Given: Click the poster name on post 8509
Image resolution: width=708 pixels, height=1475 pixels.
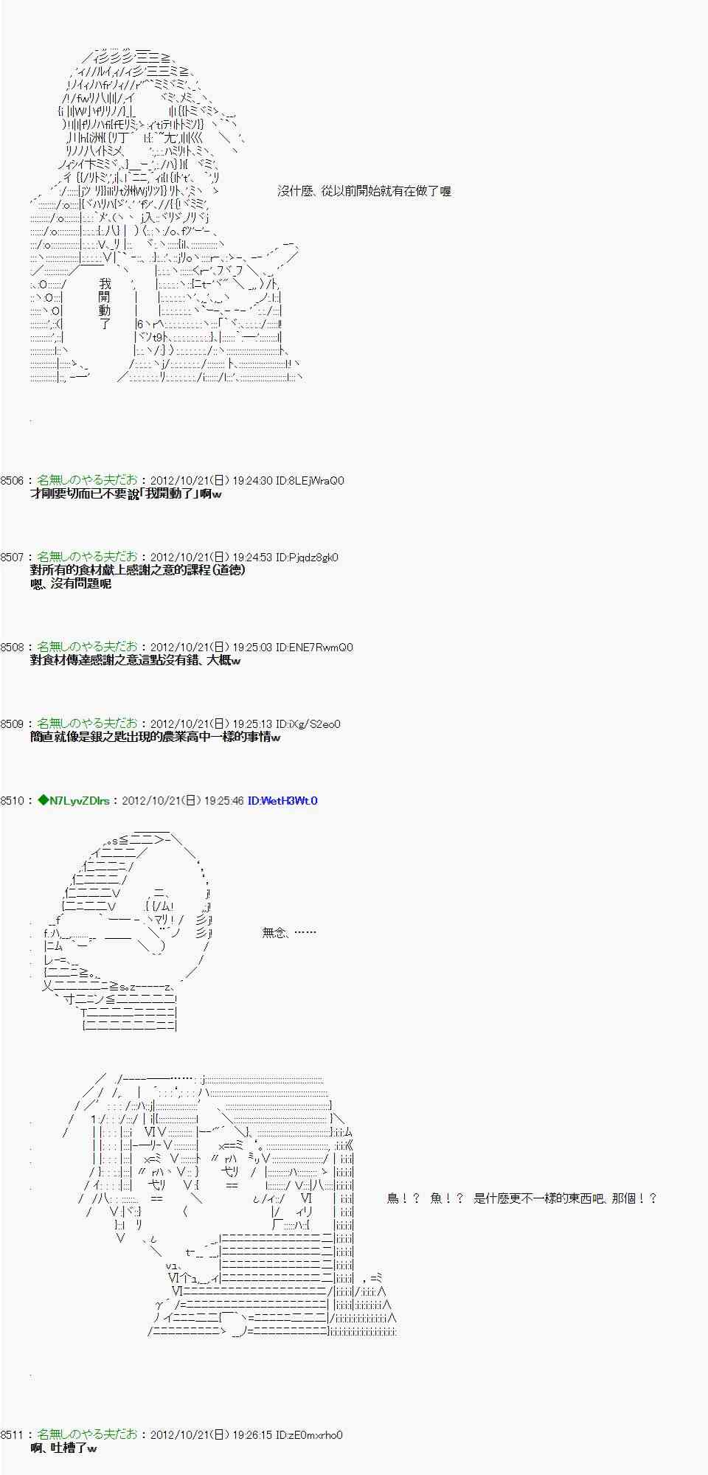Looking at the screenshot, I should click(x=87, y=724).
